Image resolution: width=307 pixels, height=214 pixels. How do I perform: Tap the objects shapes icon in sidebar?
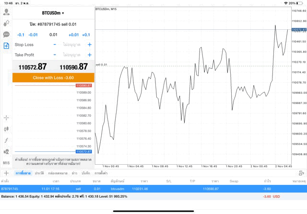(x=6, y=151)
